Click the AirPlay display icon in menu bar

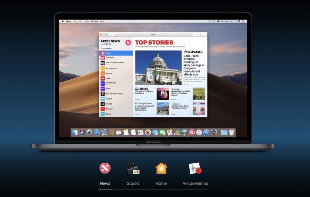coord(214,21)
